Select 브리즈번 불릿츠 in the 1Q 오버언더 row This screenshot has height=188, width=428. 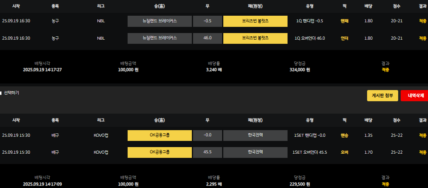pos(255,38)
